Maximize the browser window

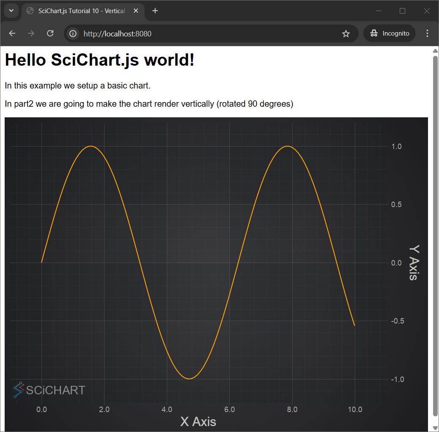click(403, 11)
